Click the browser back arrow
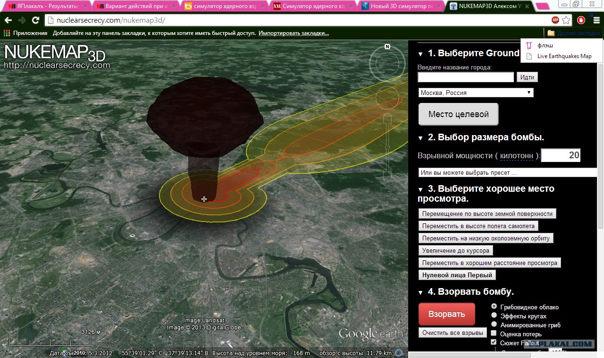 coord(8,20)
